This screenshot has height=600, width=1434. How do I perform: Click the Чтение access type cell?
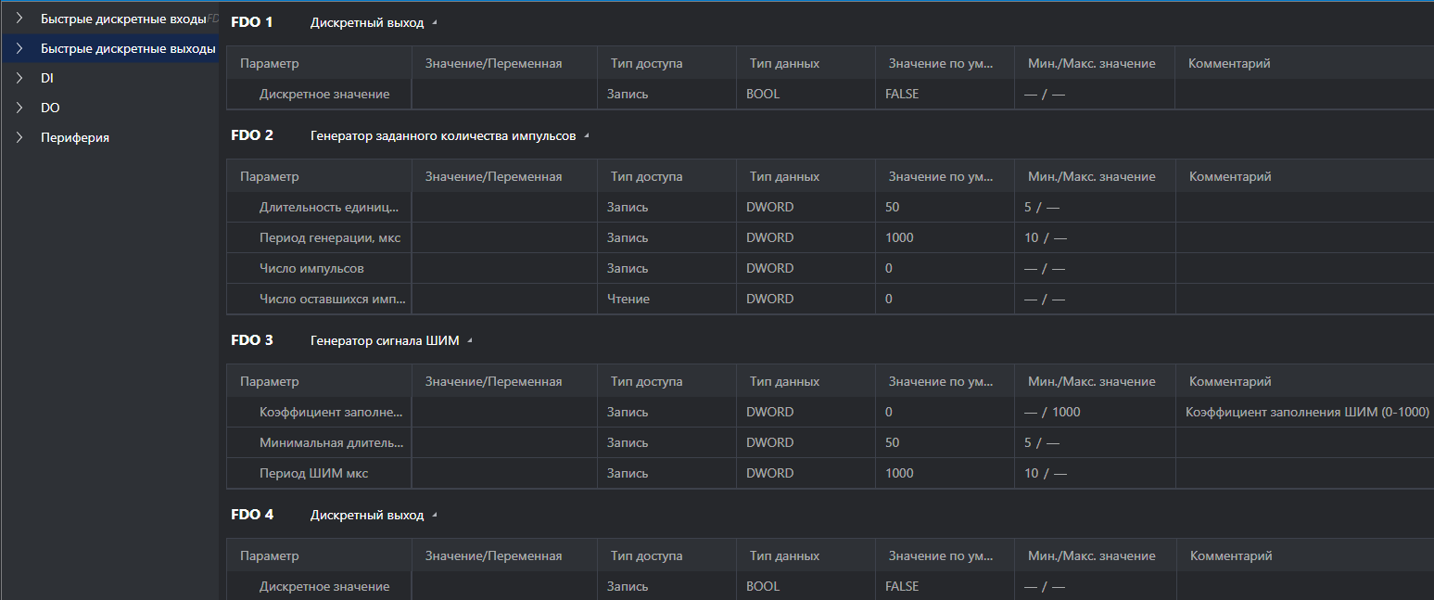667,299
